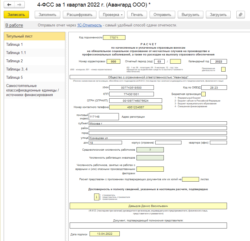250x241 pixels.
Task: Select the Титульный лист section
Action: pos(35,36)
